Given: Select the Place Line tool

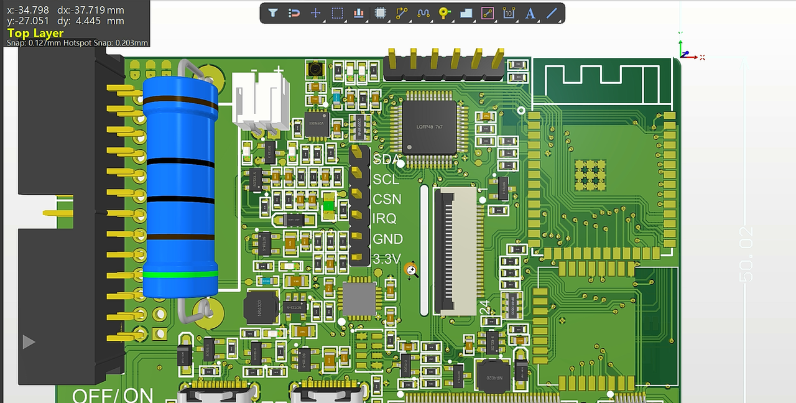Looking at the screenshot, I should point(552,13).
